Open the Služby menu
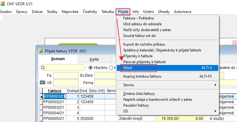The width and height of the screenshot is (237, 122). pos(52,12)
